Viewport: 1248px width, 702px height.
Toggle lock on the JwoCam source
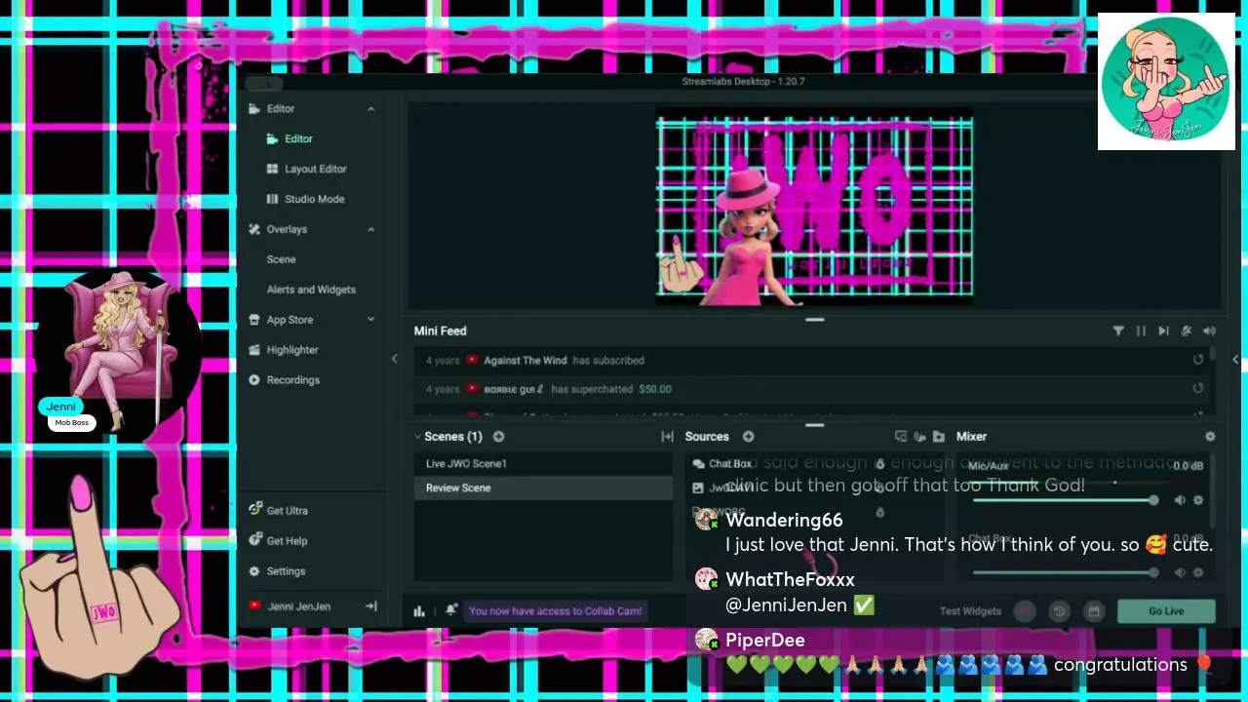[x=879, y=488]
